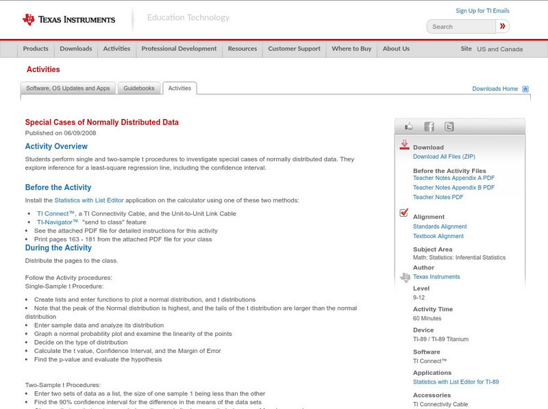The height and width of the screenshot is (409, 548).
Task: Select the Activities tab
Action: pyautogui.click(x=179, y=88)
